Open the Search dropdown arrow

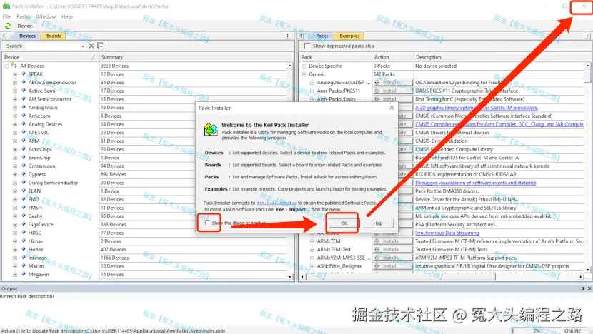coord(83,46)
